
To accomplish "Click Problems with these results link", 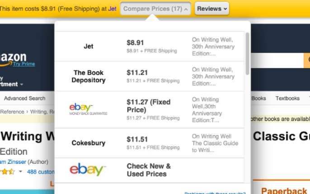I will pos(215,193).
